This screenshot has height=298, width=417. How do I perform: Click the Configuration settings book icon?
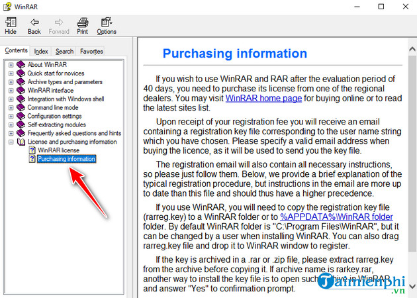click(x=21, y=116)
